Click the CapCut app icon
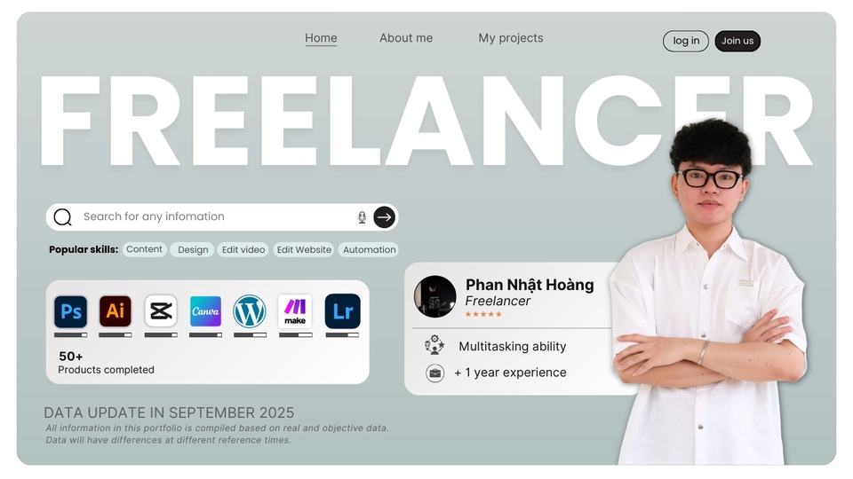Screen dimensions: 853x479 click(x=161, y=311)
